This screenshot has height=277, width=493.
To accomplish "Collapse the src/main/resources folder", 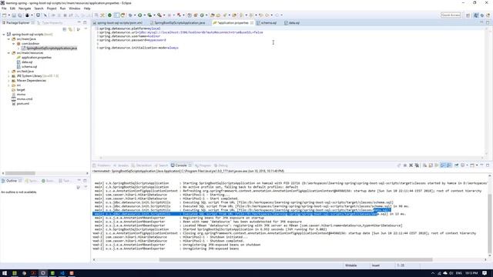I will tap(8, 53).
